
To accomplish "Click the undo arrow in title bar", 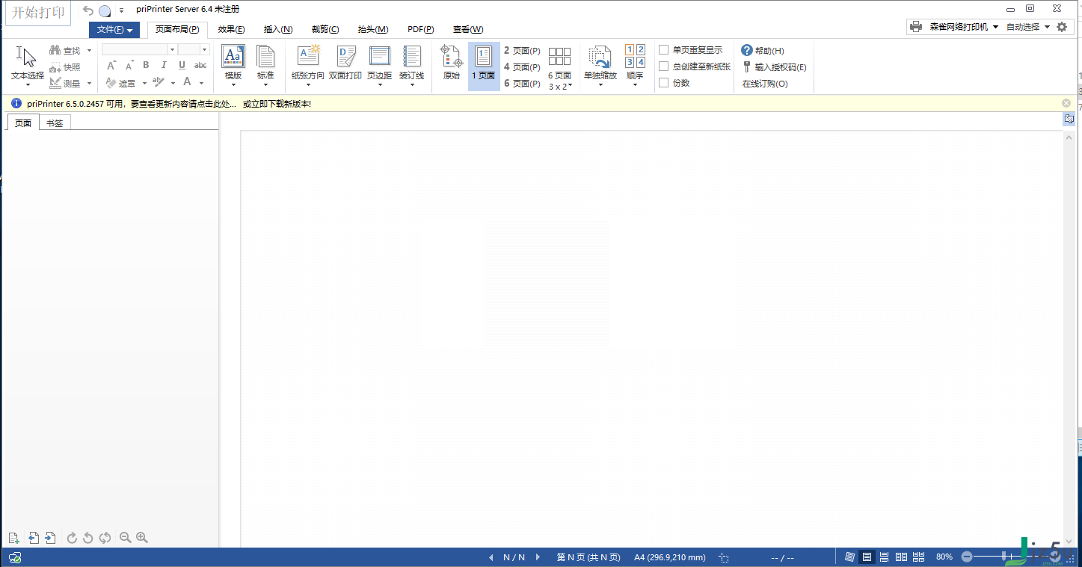I will coord(88,10).
